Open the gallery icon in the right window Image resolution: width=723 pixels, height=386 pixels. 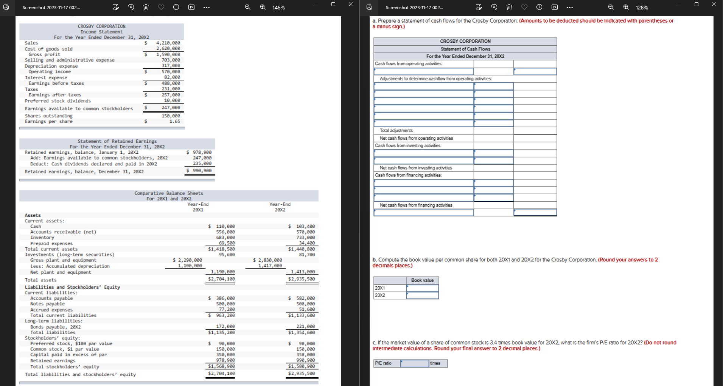[x=370, y=7]
